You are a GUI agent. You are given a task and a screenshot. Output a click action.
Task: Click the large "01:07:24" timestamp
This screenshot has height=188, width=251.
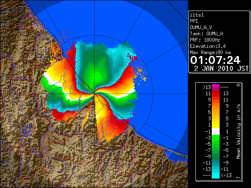215,60
